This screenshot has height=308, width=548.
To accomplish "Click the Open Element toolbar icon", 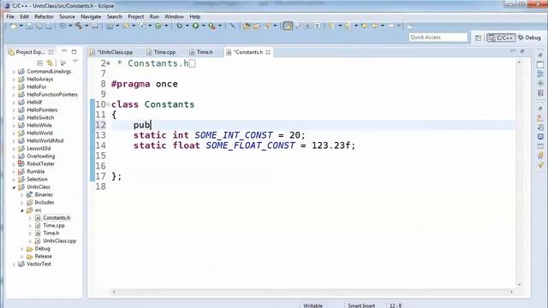I will coord(247,26).
